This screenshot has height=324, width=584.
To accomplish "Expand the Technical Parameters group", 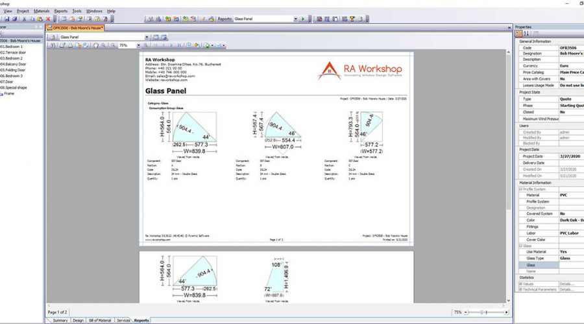I will point(520,290).
